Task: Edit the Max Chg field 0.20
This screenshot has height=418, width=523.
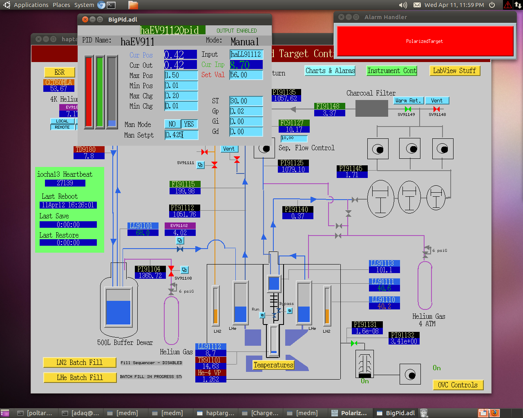Action: pyautogui.click(x=181, y=96)
